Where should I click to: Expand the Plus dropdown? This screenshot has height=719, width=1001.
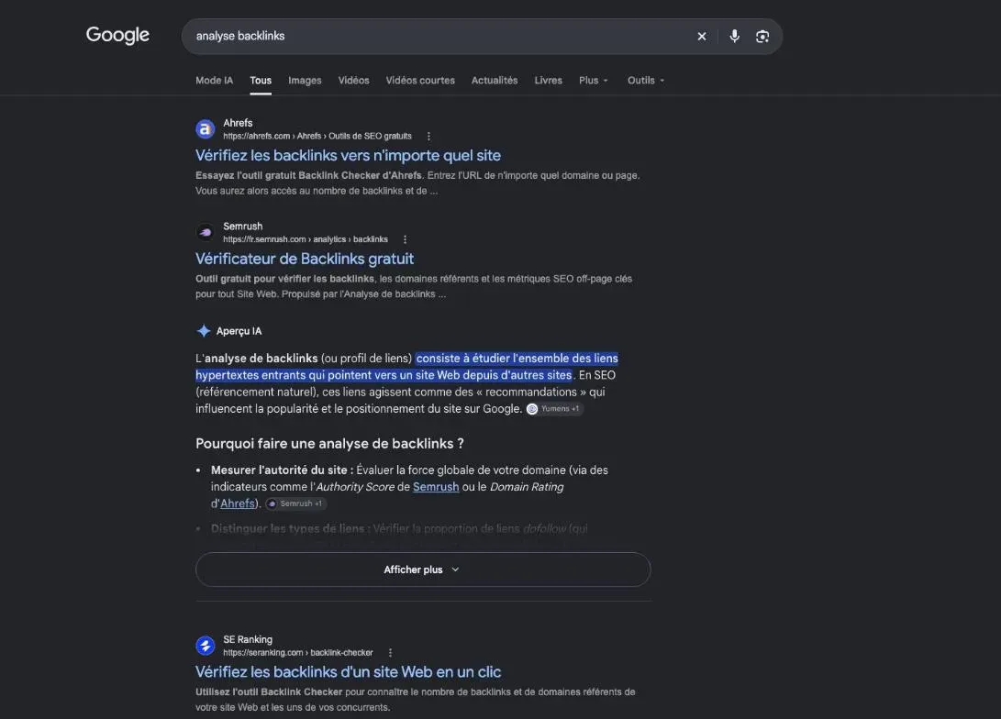pyautogui.click(x=593, y=81)
